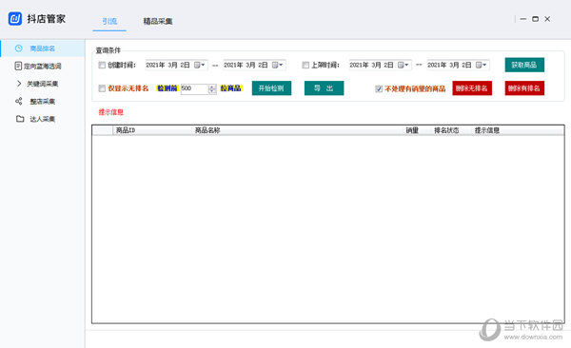Open calendar icon of first 创建时间 date
This screenshot has height=348, width=571.
[197, 66]
